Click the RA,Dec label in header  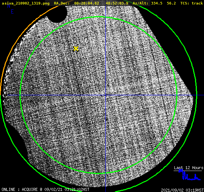pos(62,3)
